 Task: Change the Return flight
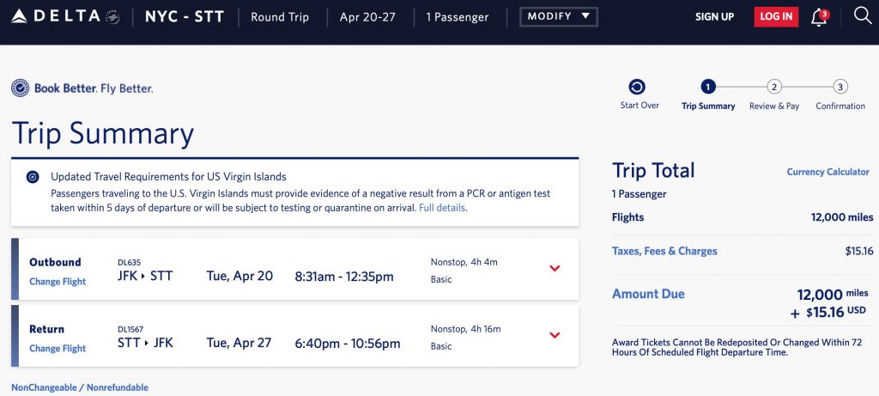[x=58, y=349]
